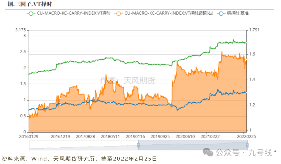281x164 pixels.
Task: Click the blue 铜择时:基准 legend marker
Action: pos(221,13)
